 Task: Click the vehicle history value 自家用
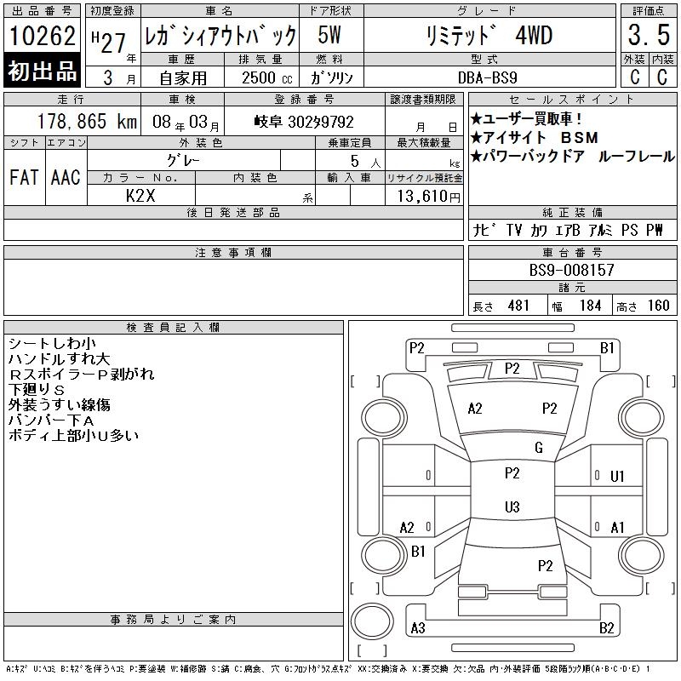pos(183,78)
